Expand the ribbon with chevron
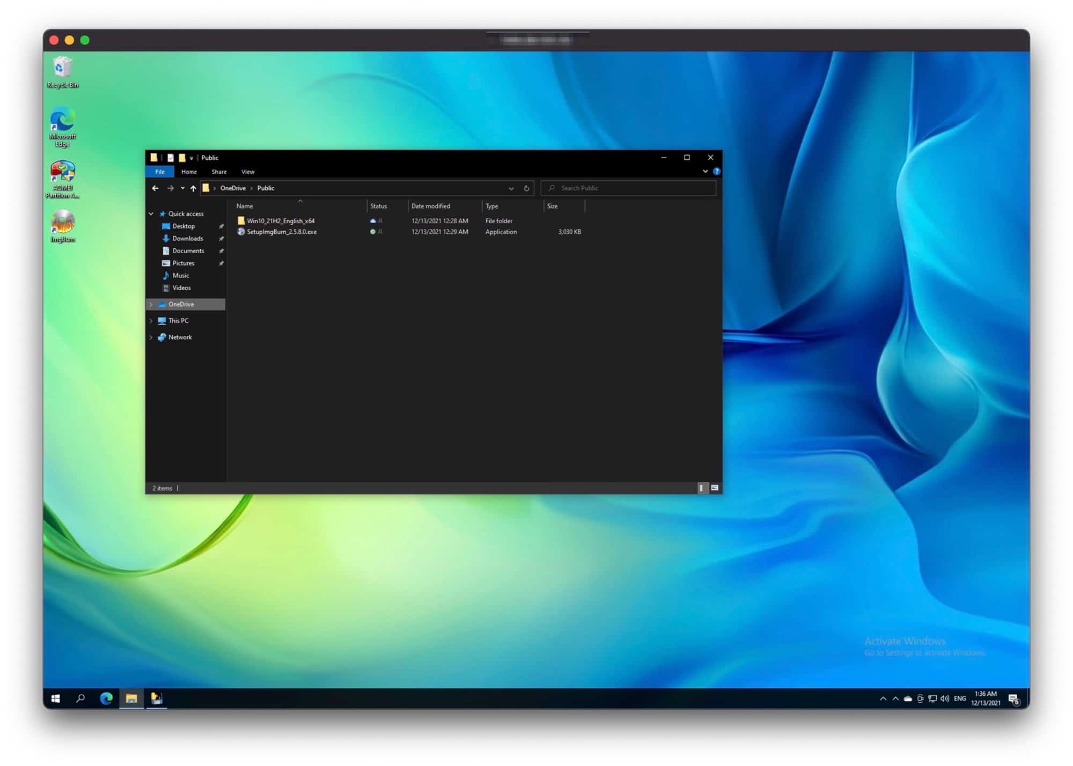The image size is (1073, 766). point(705,172)
